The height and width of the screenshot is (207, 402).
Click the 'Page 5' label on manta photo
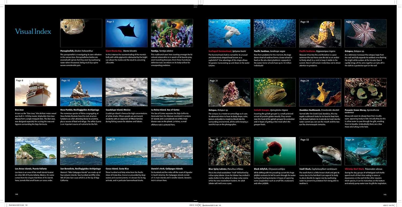pyautogui.click(x=110, y=22)
